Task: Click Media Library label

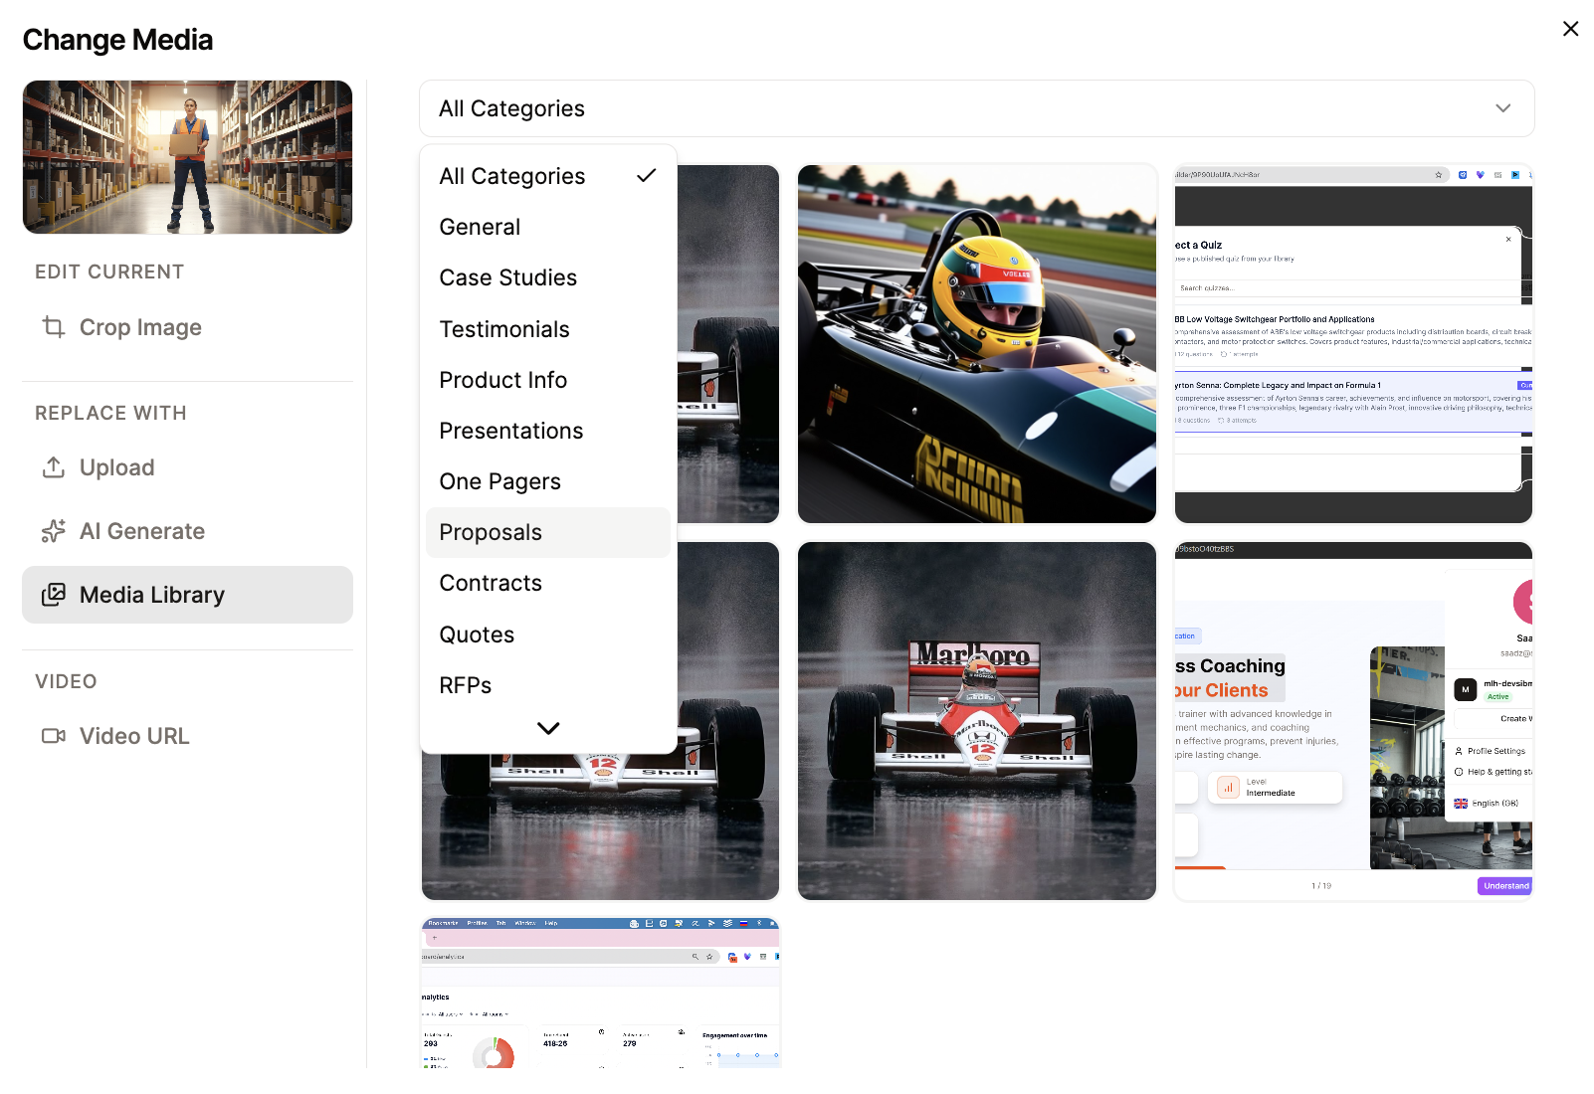Action: click(152, 595)
